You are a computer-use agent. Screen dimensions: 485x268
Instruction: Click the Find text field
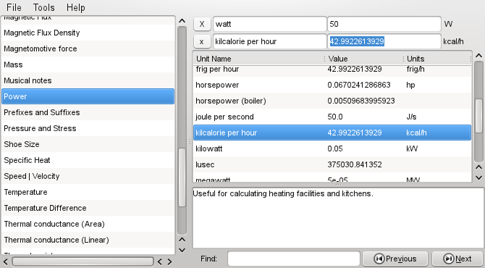coord(294,259)
